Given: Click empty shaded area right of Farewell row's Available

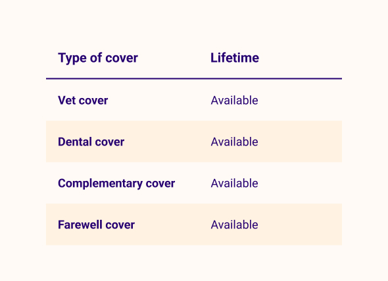Looking at the screenshot, I should click(300, 224).
